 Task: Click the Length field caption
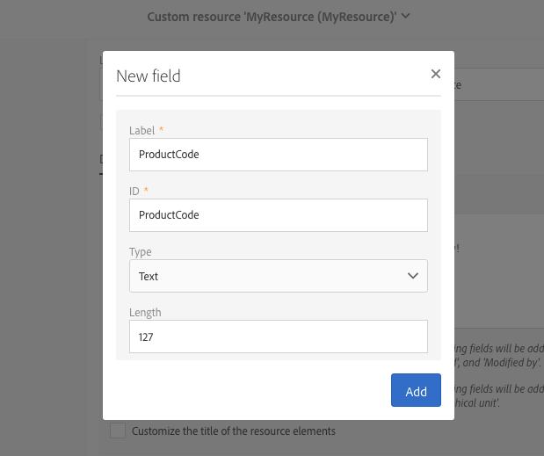pos(145,312)
